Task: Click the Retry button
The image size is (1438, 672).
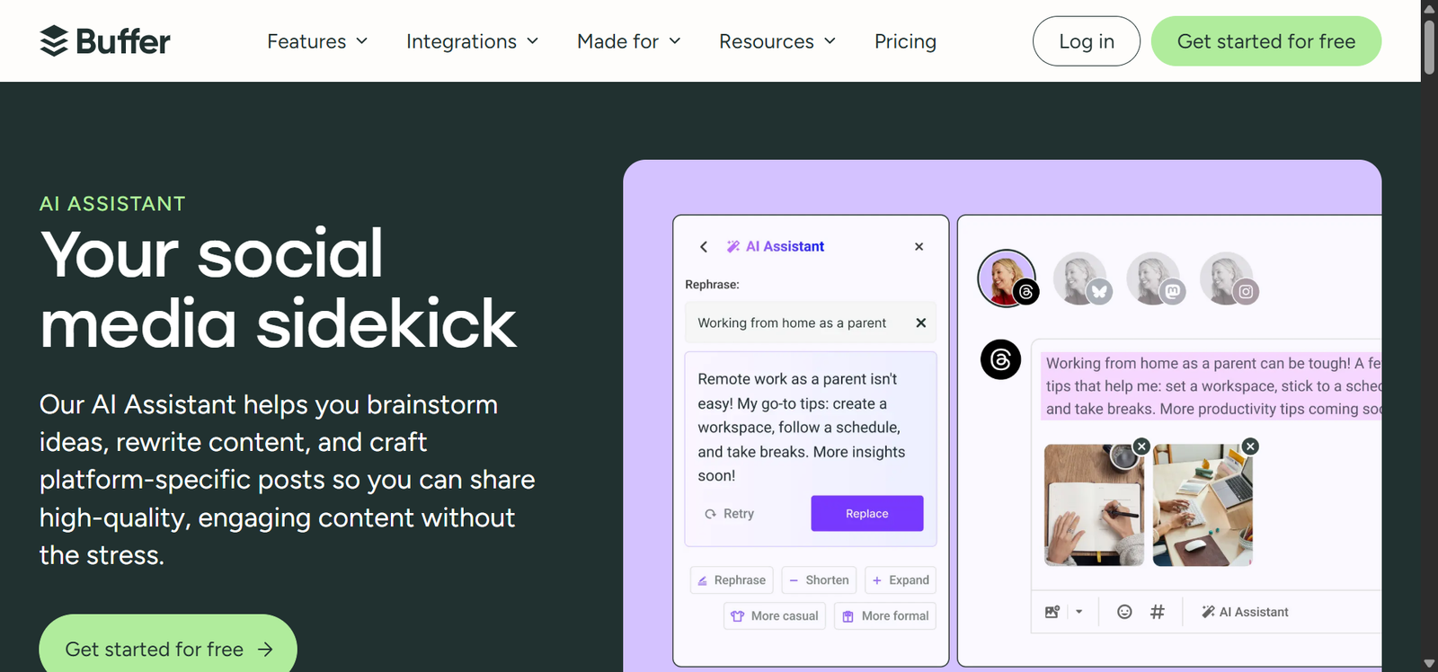Action: pos(730,514)
